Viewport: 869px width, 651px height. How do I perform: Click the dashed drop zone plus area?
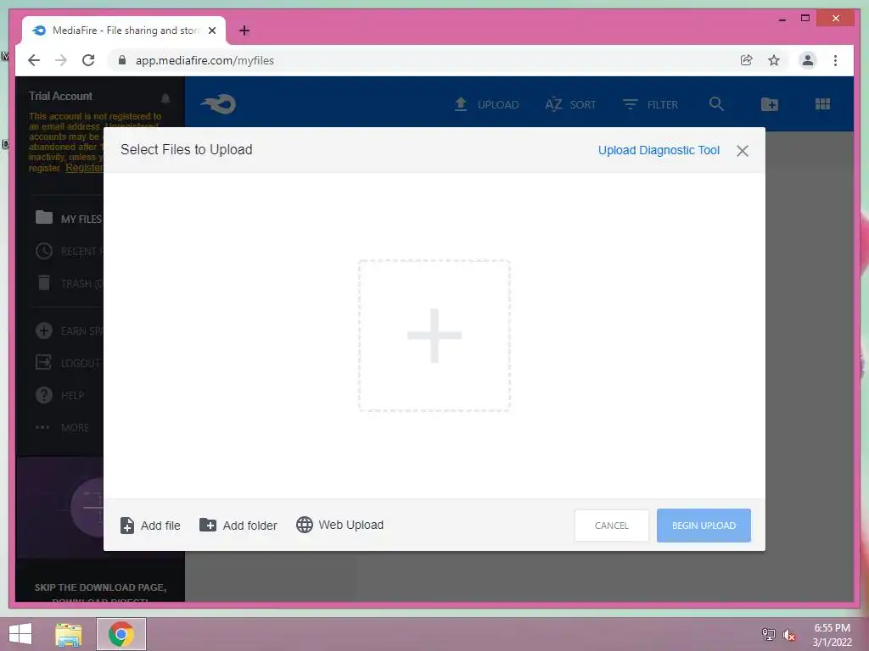coord(434,336)
